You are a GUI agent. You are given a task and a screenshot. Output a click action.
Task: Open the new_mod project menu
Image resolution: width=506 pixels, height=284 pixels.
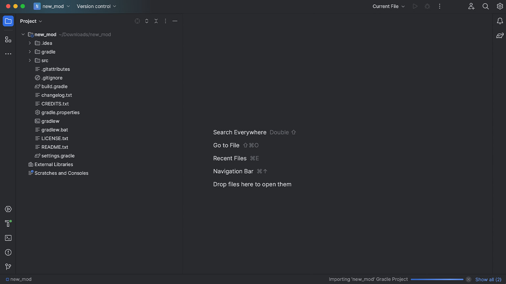52,6
